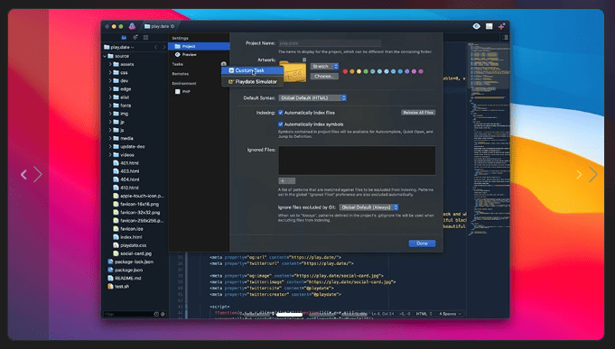The width and height of the screenshot is (615, 349).
Task: Click the recent files clock icon by filter
Action: [156, 314]
